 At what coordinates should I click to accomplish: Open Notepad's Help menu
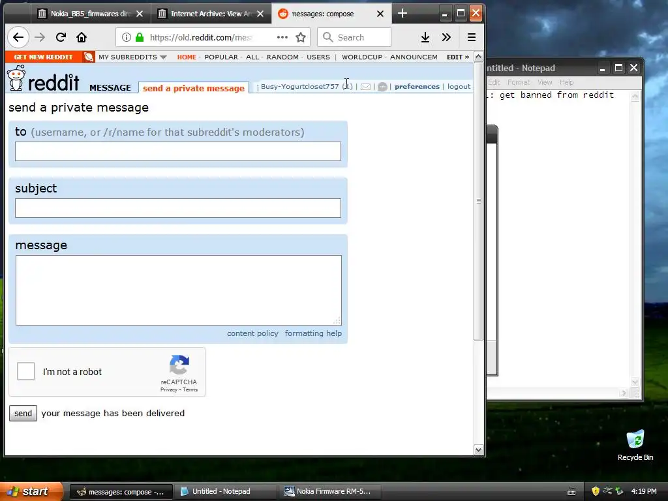(567, 82)
